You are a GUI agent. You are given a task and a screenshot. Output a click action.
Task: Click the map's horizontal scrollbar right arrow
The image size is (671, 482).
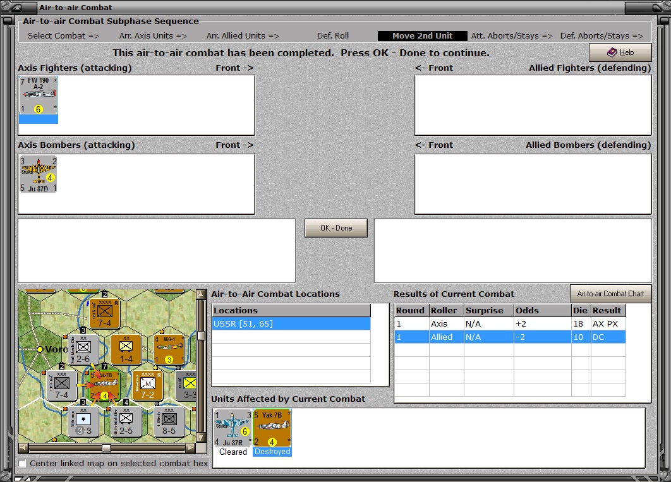click(x=190, y=448)
